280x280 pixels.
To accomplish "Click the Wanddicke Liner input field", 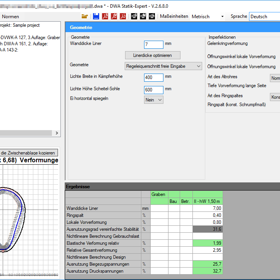I will [153, 45].
